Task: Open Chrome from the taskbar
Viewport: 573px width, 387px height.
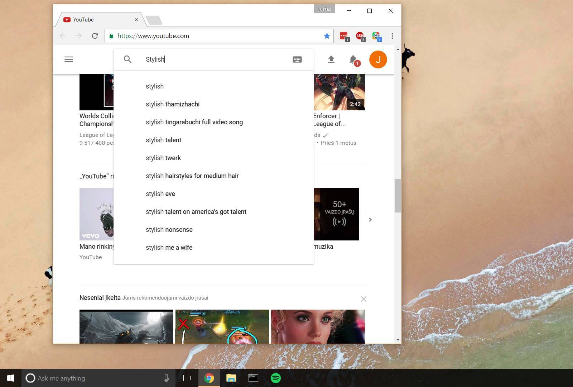Action: click(x=209, y=378)
